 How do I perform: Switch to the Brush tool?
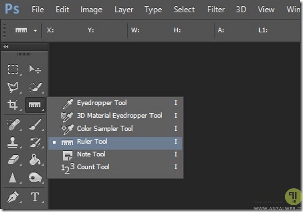(35, 123)
